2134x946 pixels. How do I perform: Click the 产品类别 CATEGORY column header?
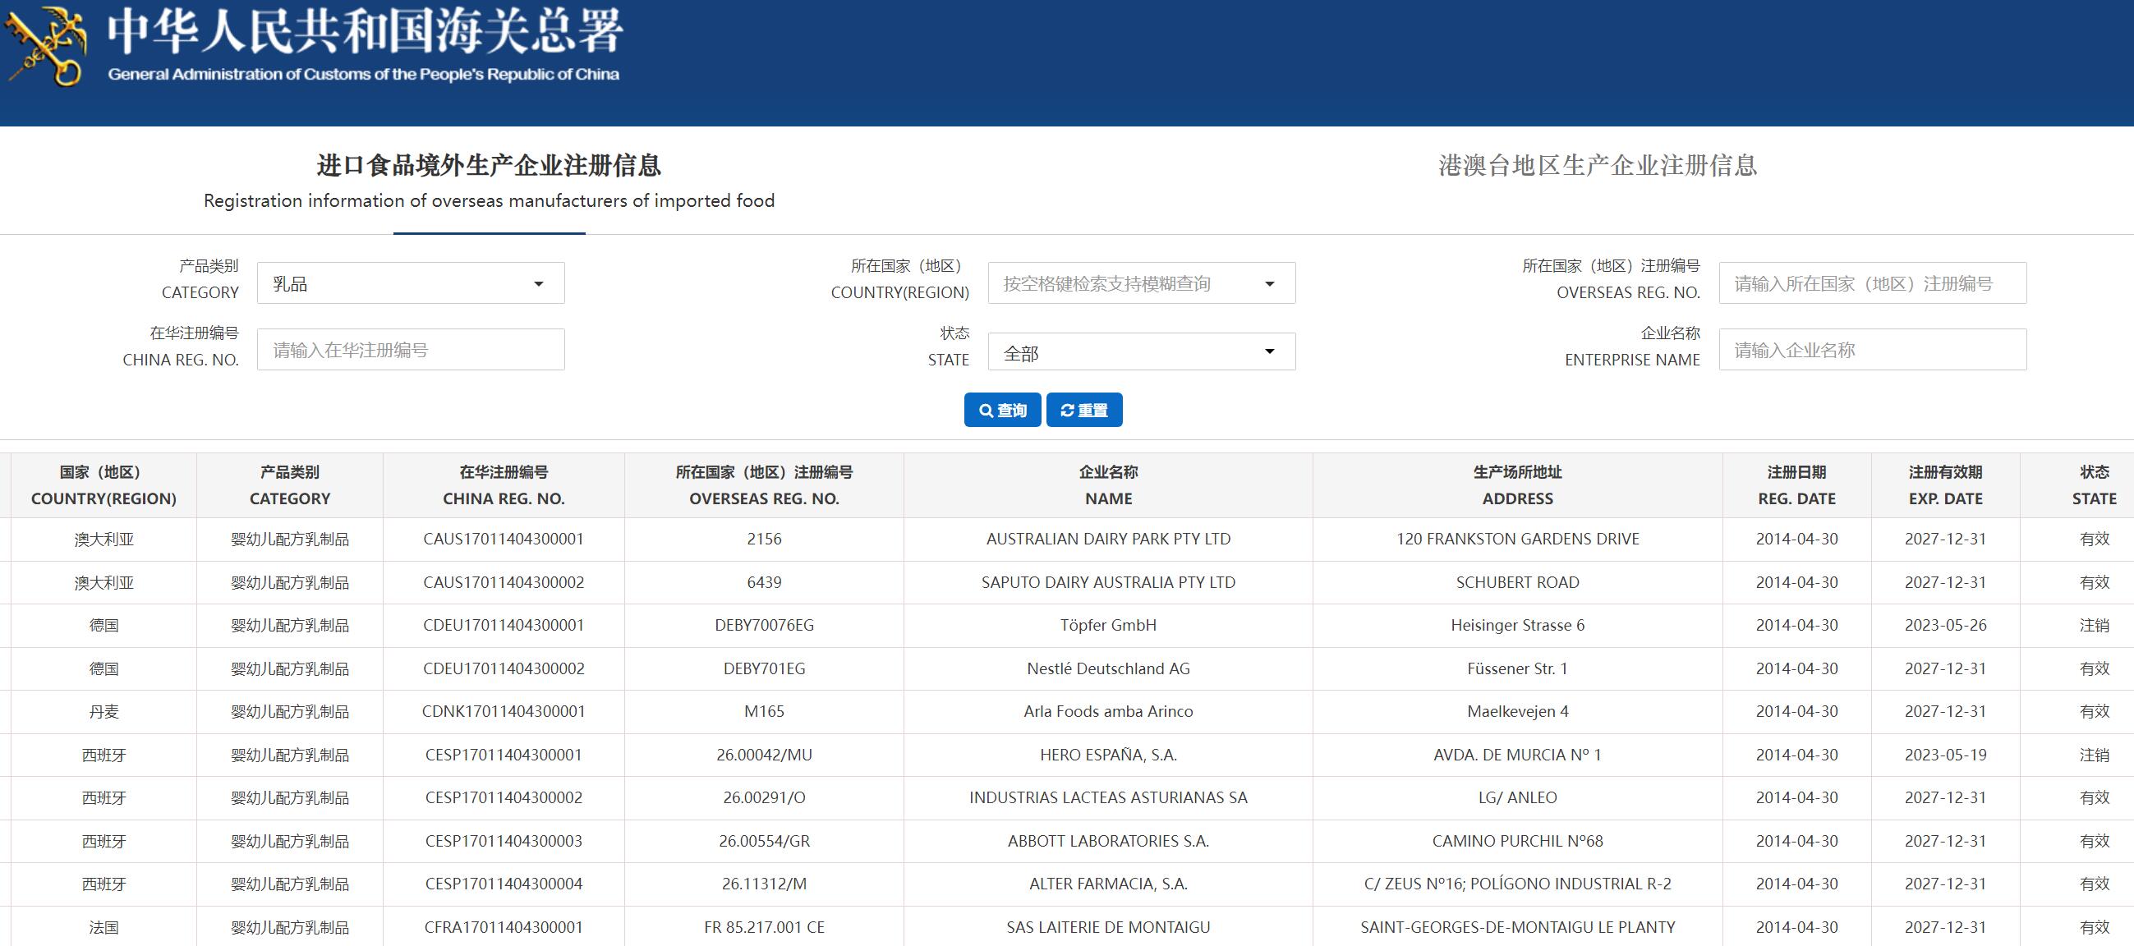coord(290,485)
